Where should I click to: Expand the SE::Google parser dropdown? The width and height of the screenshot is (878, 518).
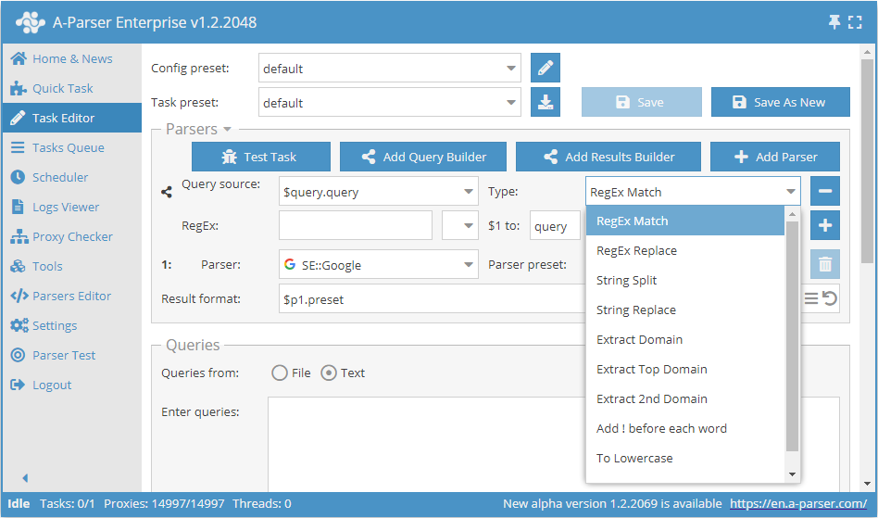pyautogui.click(x=378, y=265)
